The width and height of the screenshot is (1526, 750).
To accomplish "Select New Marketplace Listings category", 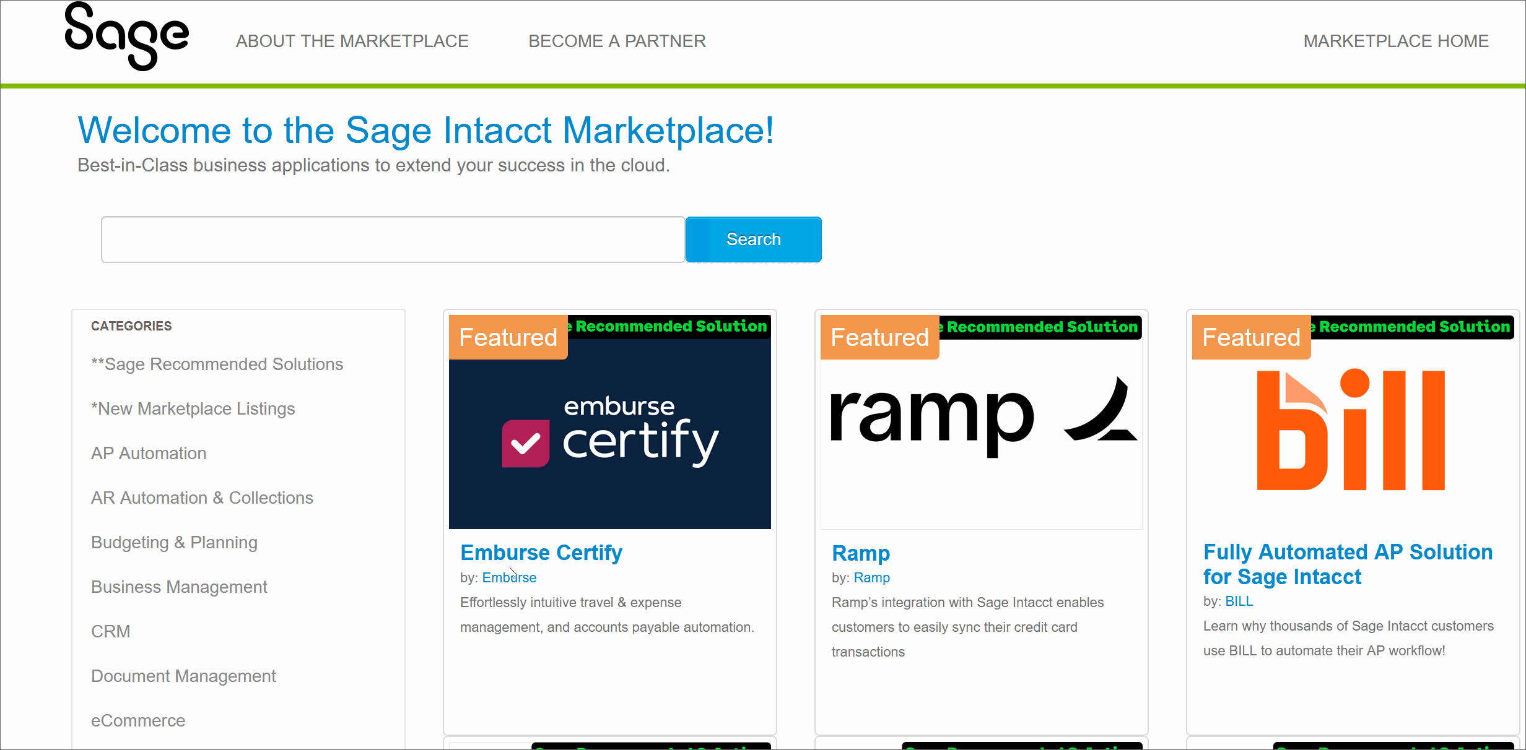I will point(193,408).
